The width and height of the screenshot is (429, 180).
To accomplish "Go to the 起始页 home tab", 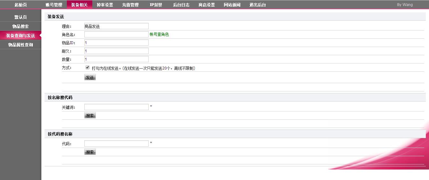I will tap(21, 5).
